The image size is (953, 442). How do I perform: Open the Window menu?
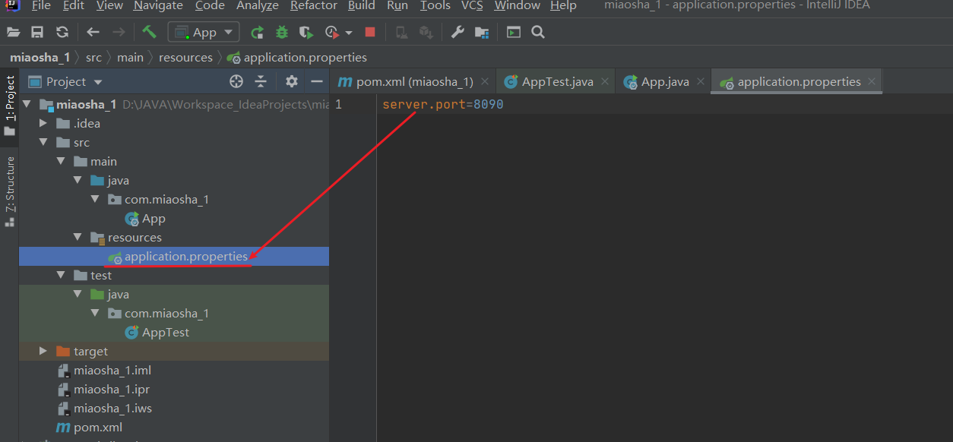[x=517, y=6]
